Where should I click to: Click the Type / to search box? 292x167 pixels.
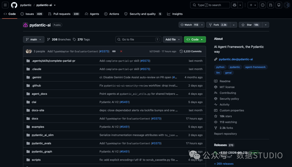tap(210, 5)
